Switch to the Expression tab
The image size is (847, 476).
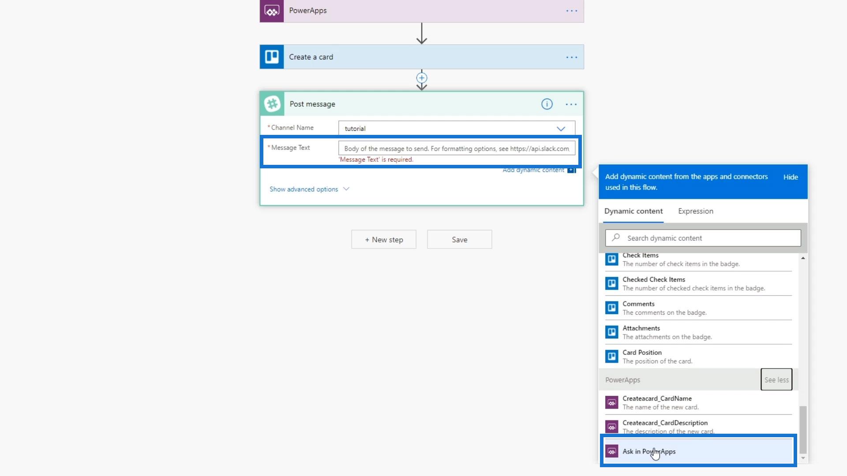point(695,211)
